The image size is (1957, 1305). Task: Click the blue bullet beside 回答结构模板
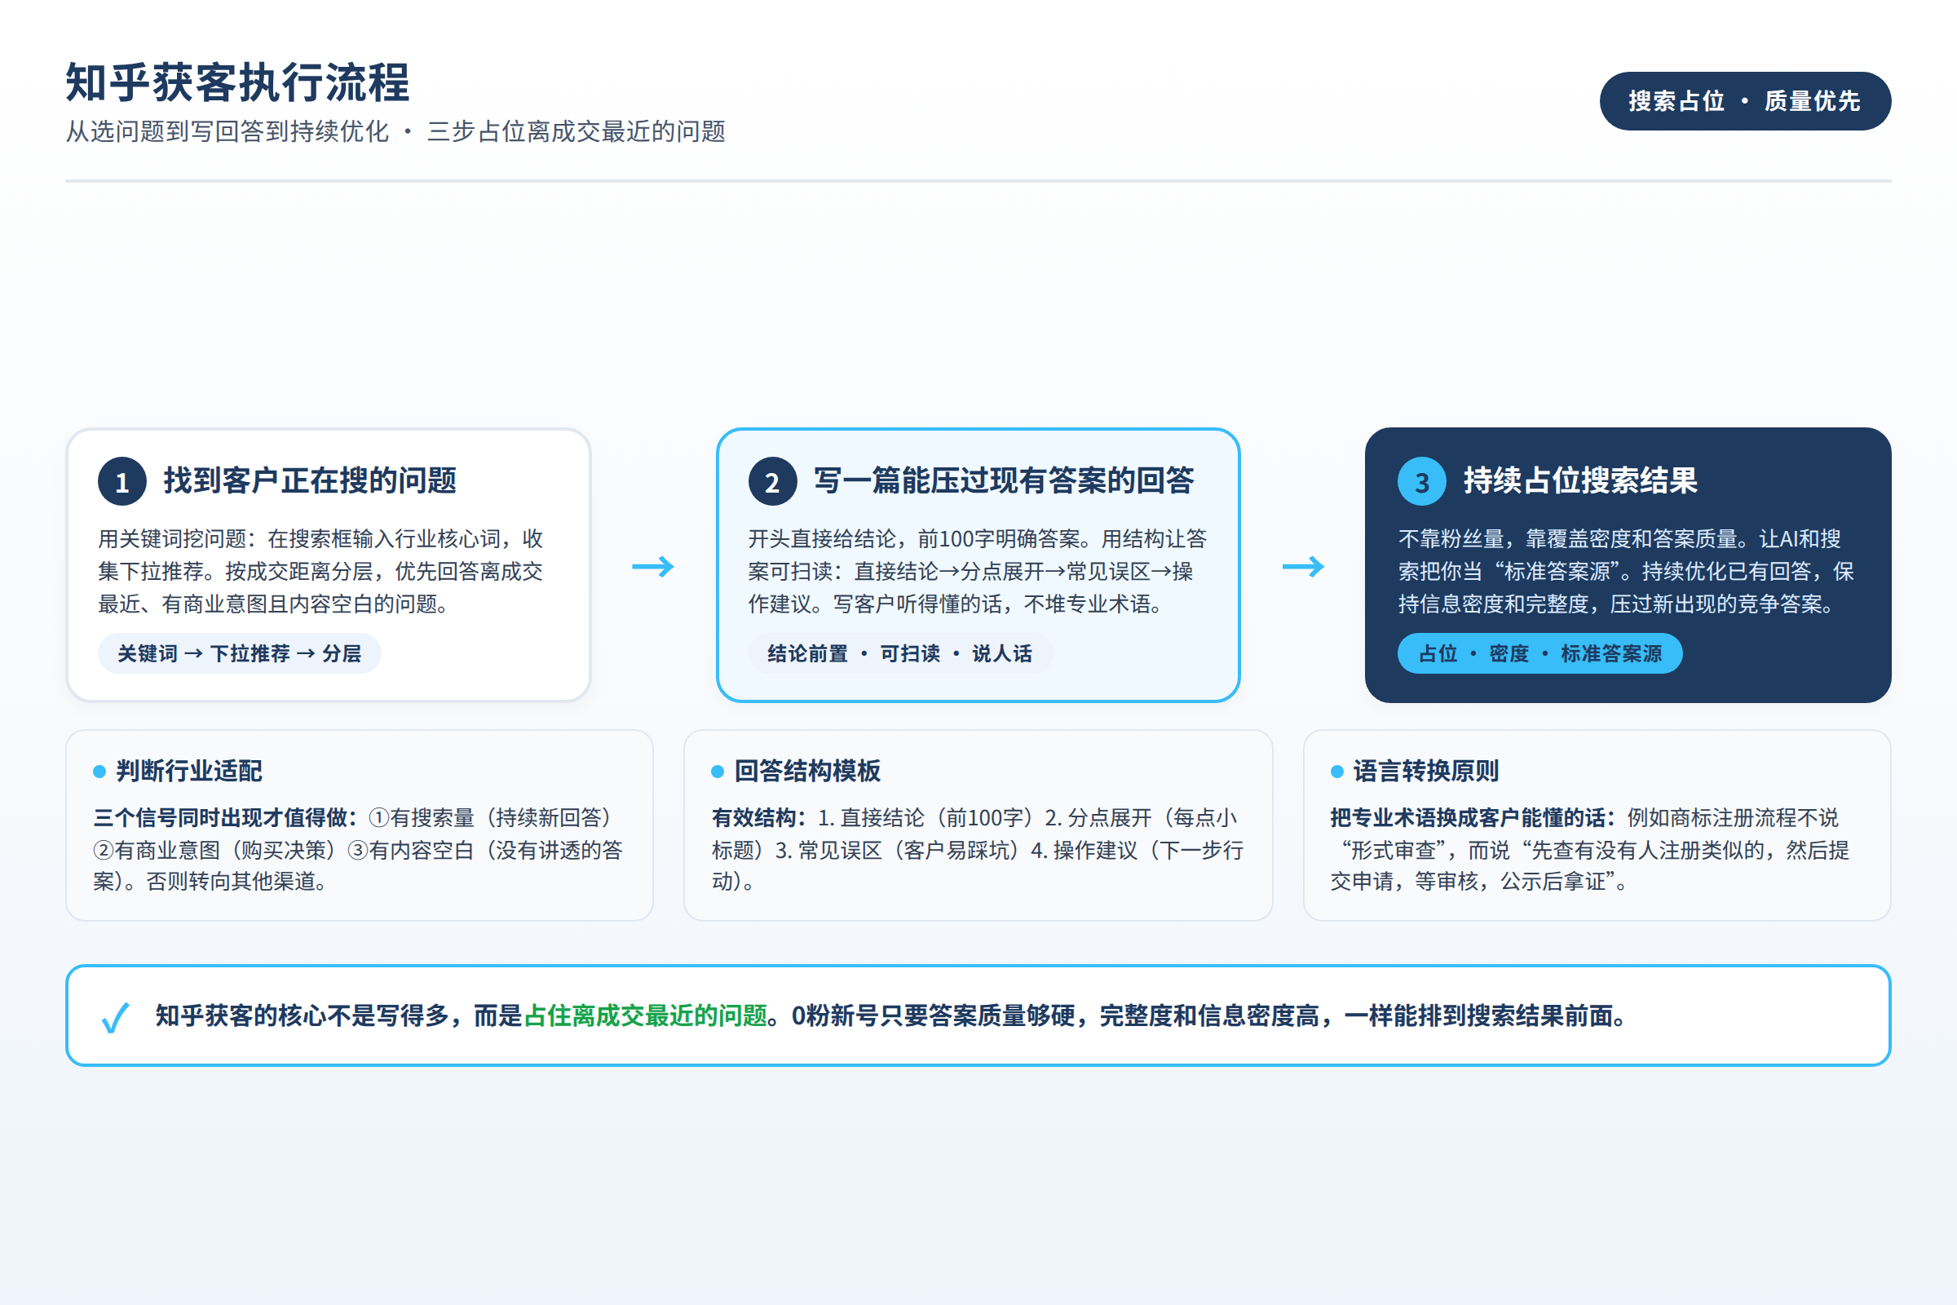(x=718, y=772)
